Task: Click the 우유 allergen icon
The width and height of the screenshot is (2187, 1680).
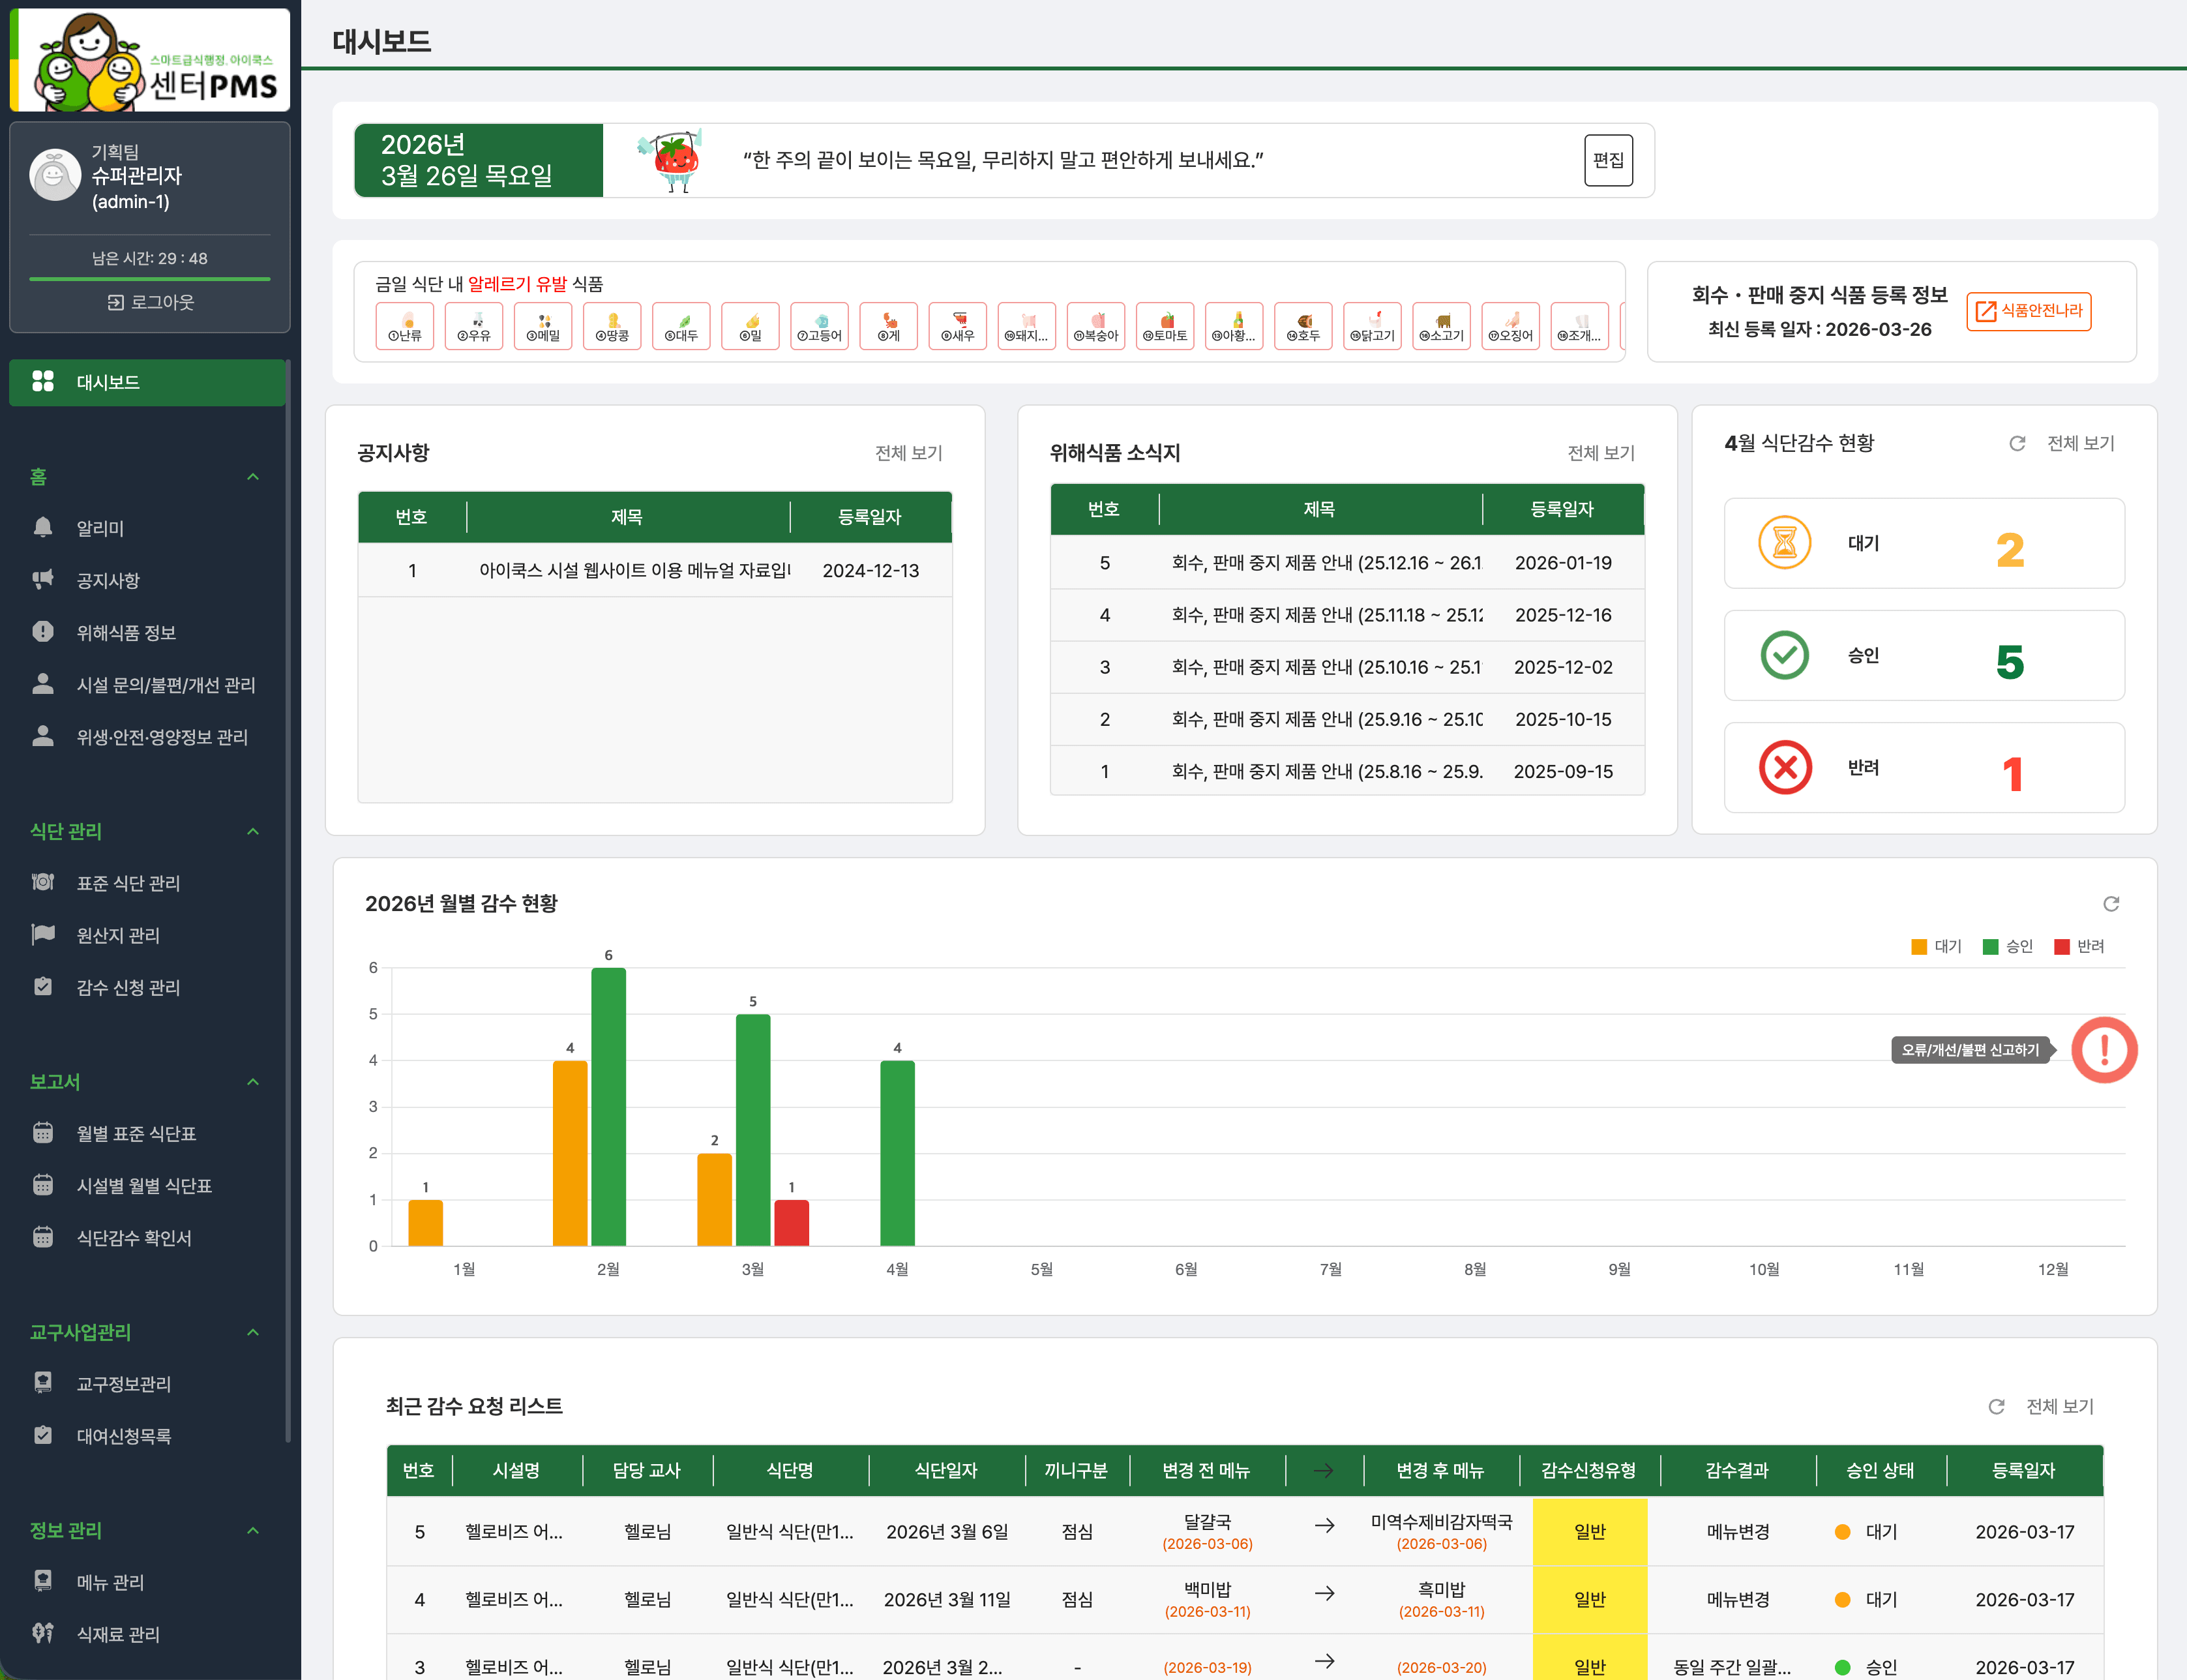Action: pos(474,326)
